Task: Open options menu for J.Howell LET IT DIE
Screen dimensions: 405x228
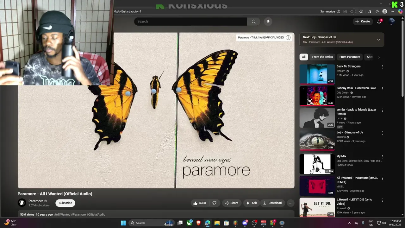Action: tap(383, 200)
